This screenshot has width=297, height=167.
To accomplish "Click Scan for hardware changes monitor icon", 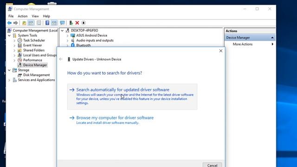I will [x=62, y=23].
